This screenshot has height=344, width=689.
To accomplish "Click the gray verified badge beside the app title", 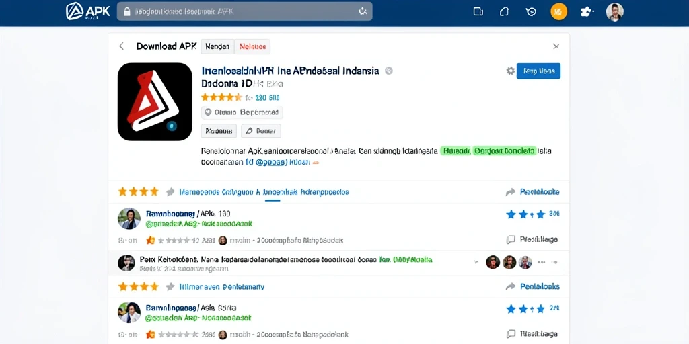I will point(388,71).
